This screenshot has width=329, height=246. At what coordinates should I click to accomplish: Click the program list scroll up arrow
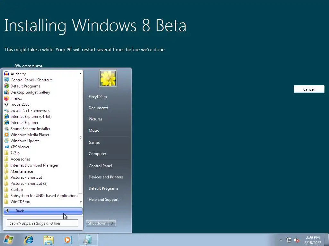[81, 74]
